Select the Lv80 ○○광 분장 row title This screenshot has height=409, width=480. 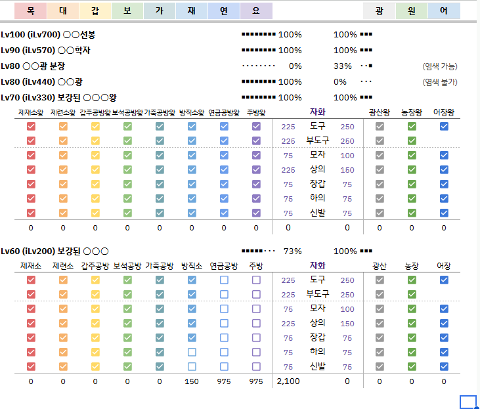[33, 66]
